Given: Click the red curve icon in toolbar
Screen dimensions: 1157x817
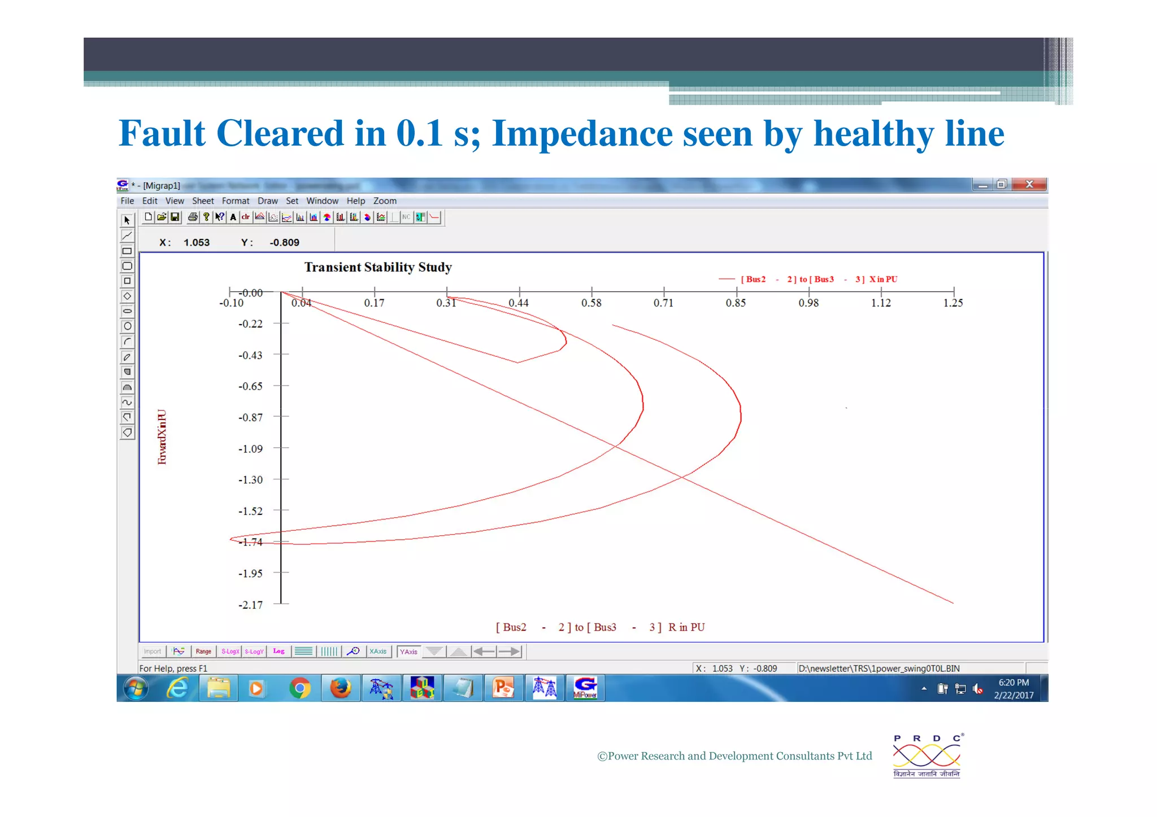Looking at the screenshot, I should click(x=434, y=217).
